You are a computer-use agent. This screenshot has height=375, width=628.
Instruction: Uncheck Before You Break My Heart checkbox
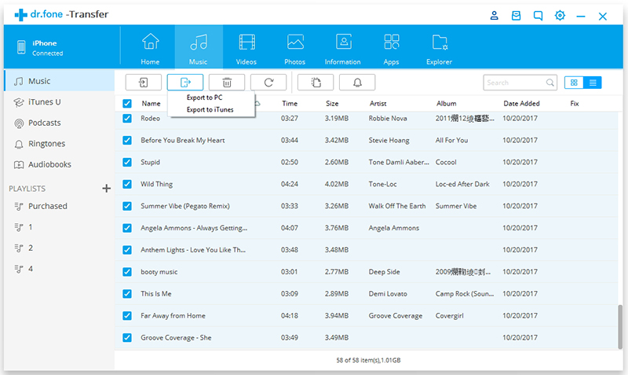point(127,141)
